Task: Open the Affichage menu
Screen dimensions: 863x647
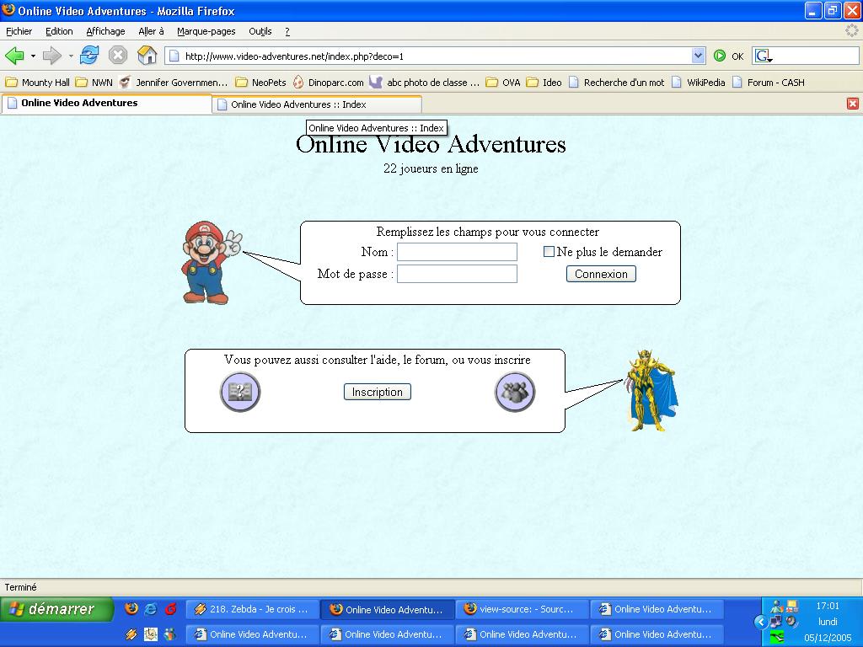Action: tap(105, 31)
